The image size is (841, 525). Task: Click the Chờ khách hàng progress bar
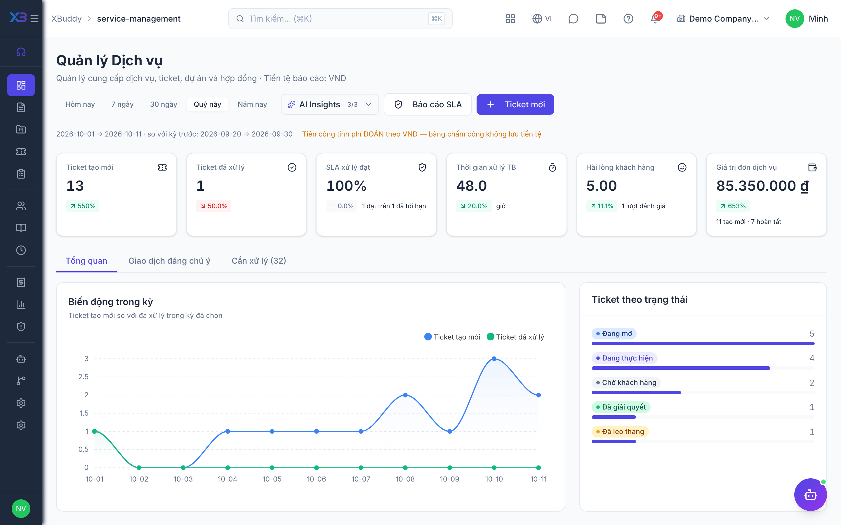703,393
